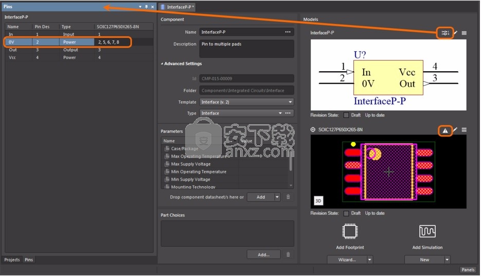Click the Description text field
This screenshot has height=277, width=482.
pyautogui.click(x=246, y=48)
